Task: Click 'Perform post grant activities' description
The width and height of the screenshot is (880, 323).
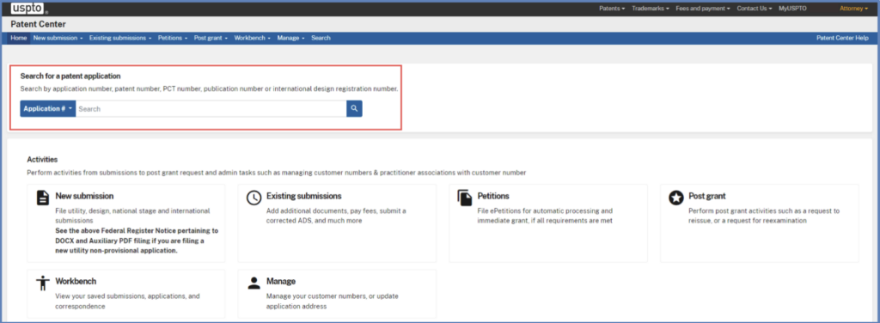Action: pyautogui.click(x=764, y=216)
